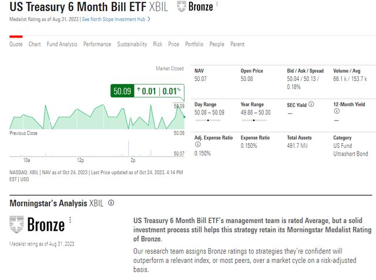Switch to the Chart tab
Screen dimensions: 376x280
35,44
